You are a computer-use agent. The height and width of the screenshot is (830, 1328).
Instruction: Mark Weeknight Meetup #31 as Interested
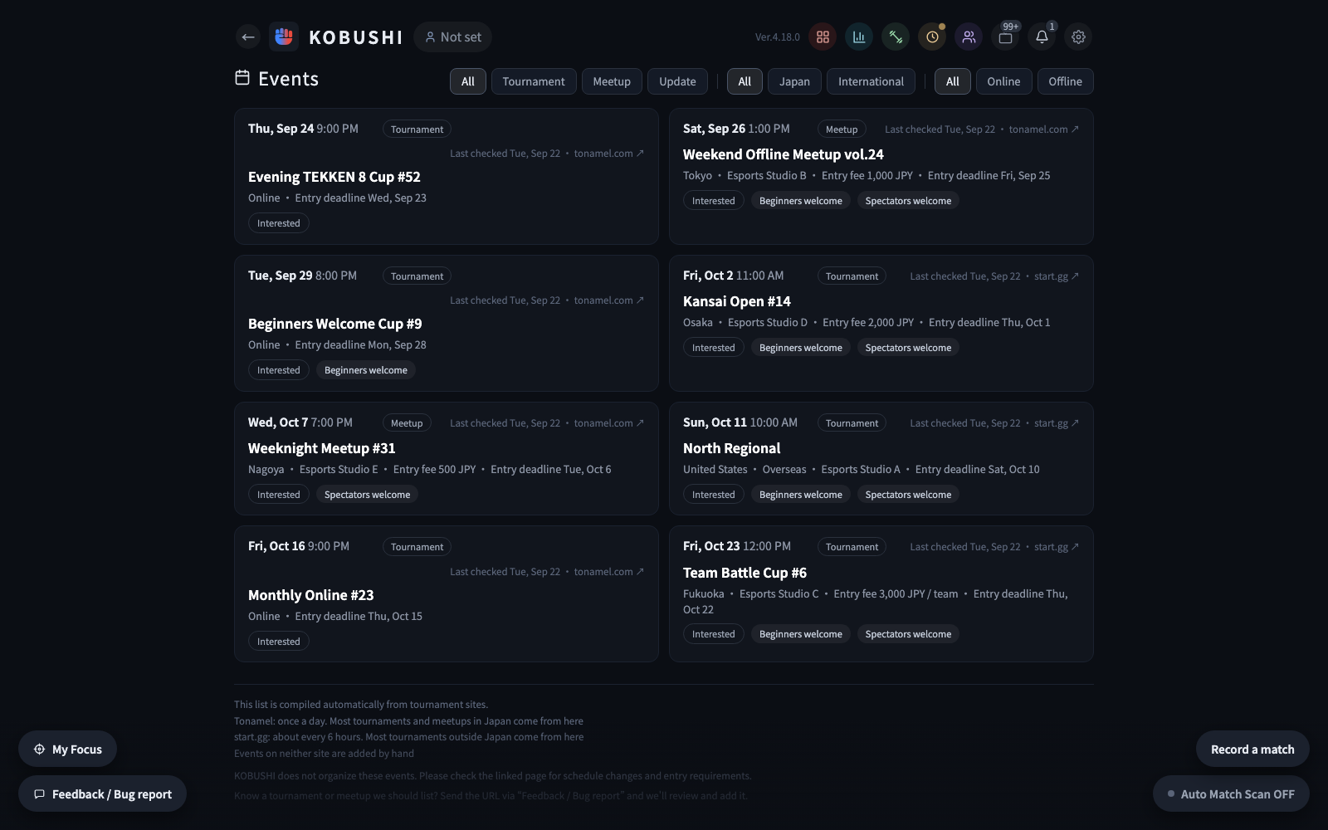(x=278, y=495)
